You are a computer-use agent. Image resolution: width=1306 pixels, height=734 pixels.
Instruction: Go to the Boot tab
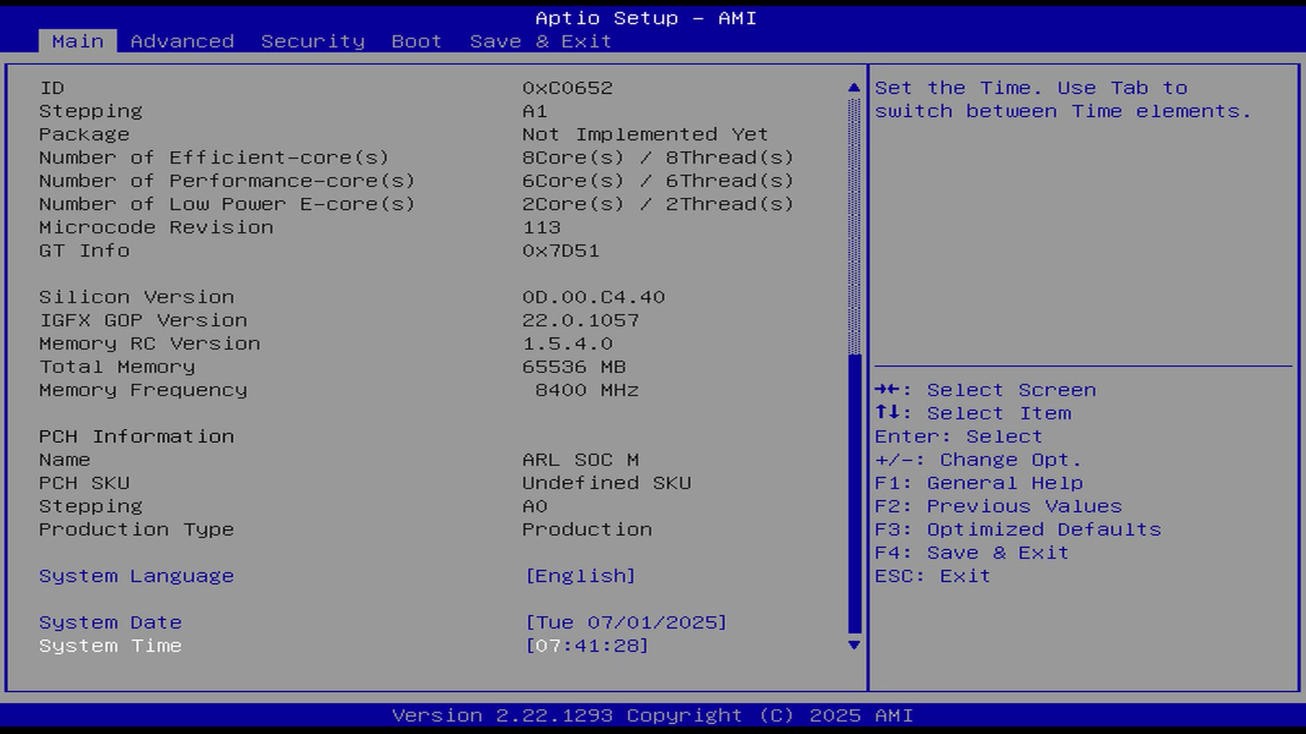416,41
